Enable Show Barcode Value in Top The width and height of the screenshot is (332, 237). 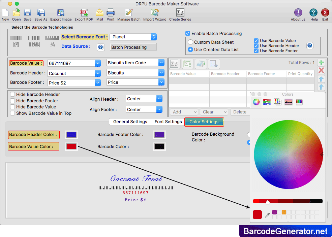[x=12, y=113]
